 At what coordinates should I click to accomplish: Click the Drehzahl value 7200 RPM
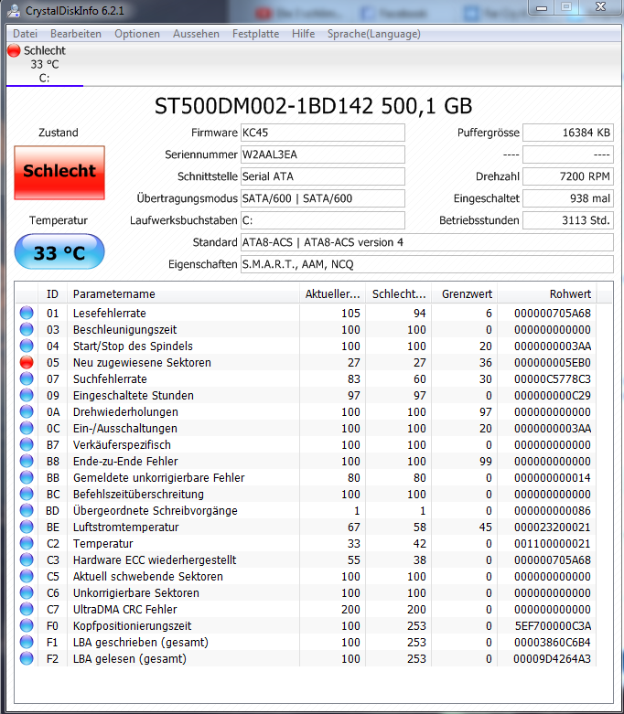[x=568, y=176]
